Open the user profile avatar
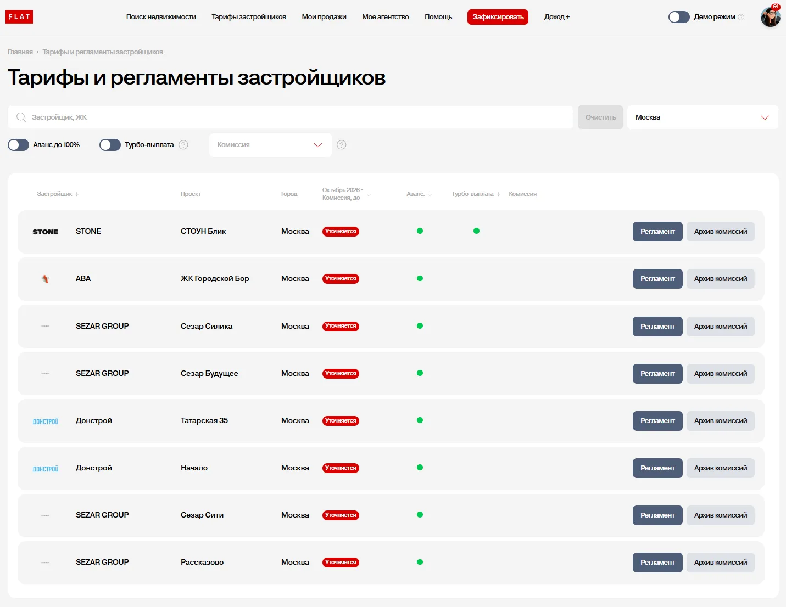 pyautogui.click(x=770, y=17)
